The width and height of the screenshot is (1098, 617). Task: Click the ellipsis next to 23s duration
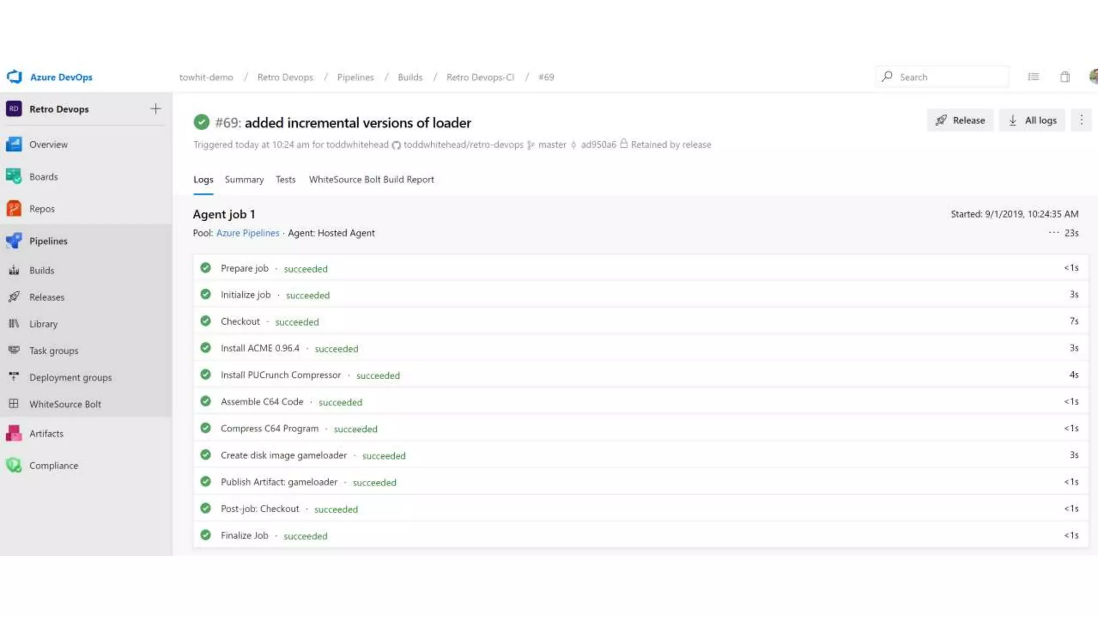[x=1054, y=232]
